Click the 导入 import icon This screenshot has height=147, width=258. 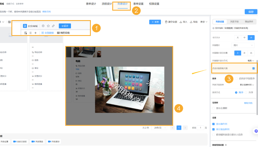pyautogui.click(x=181, y=22)
